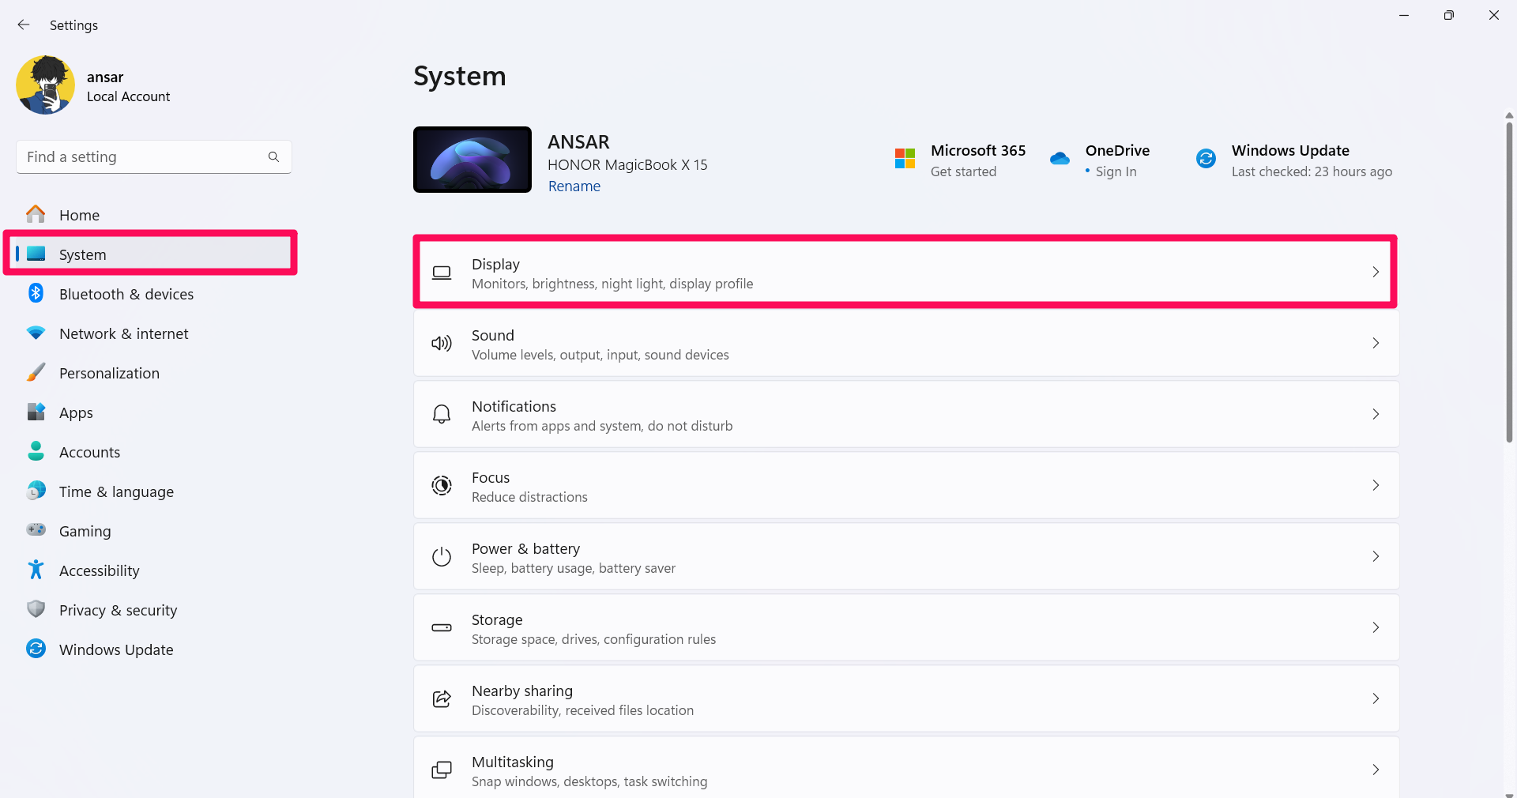Select Bluetooth & devices in sidebar
The height and width of the screenshot is (798, 1517).
(x=154, y=294)
